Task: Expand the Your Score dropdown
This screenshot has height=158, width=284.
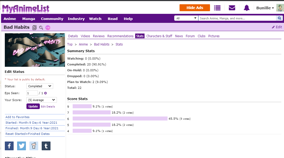Action: click(x=41, y=100)
